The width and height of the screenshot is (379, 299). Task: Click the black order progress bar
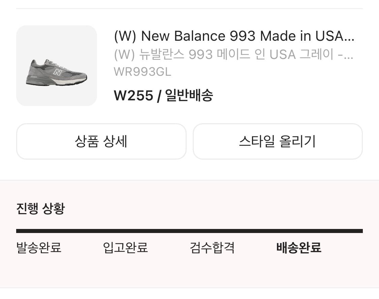pyautogui.click(x=189, y=231)
